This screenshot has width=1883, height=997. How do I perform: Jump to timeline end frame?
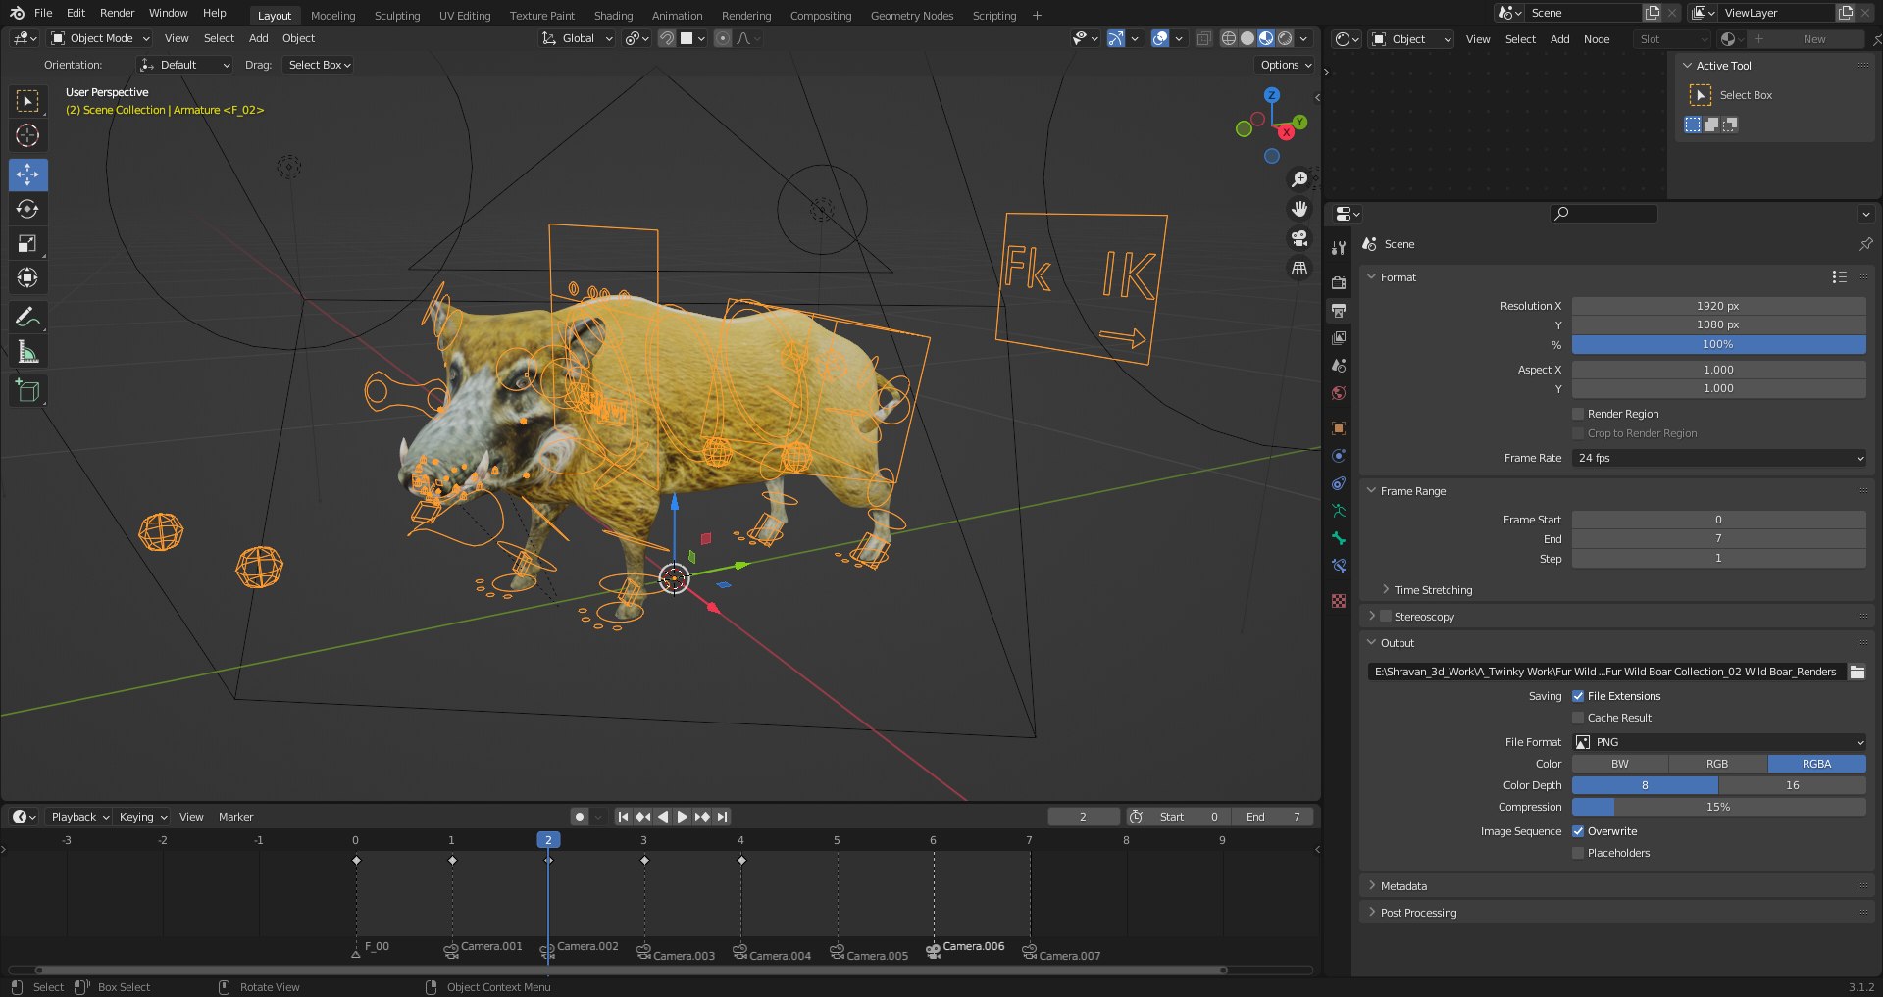click(723, 817)
